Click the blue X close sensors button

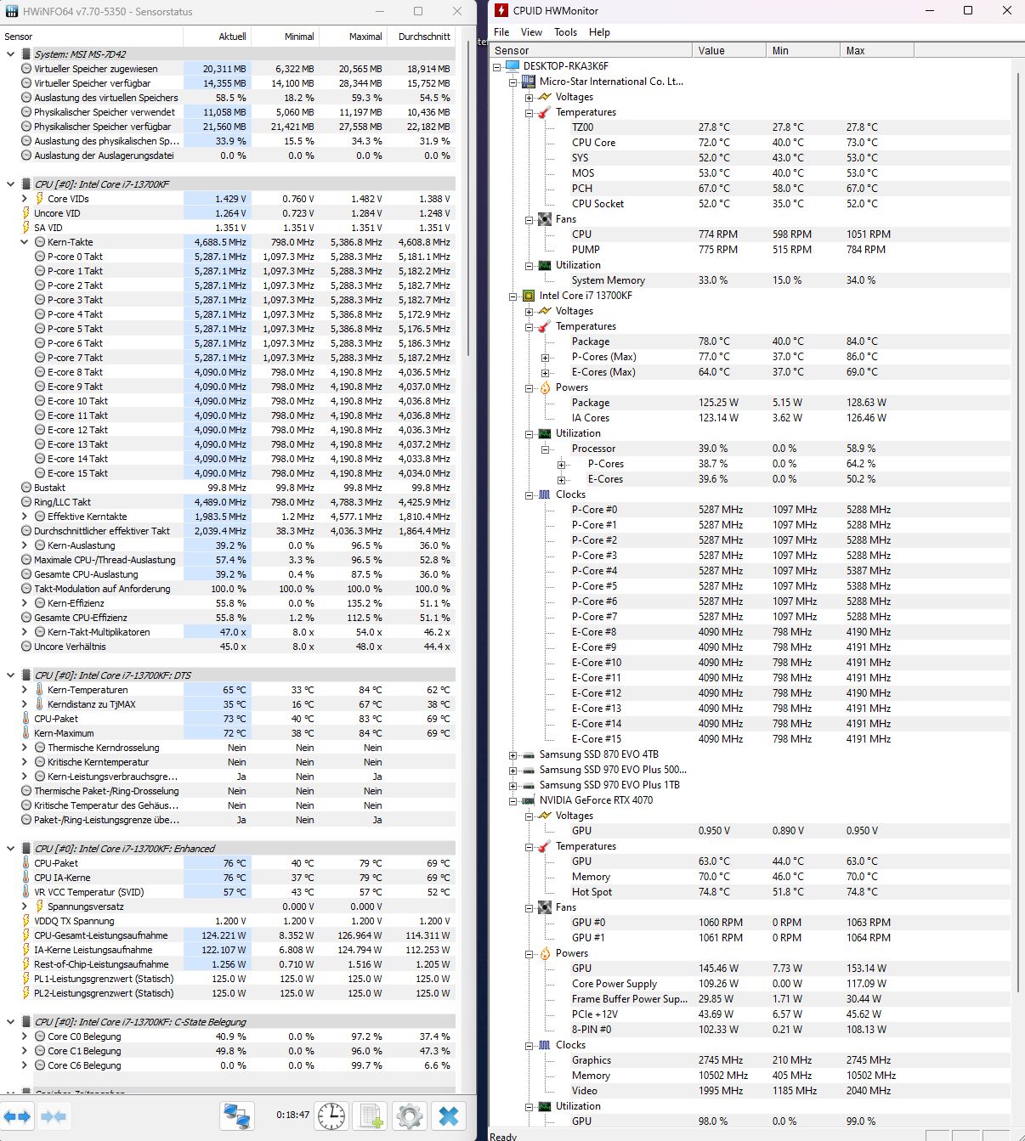[449, 1116]
